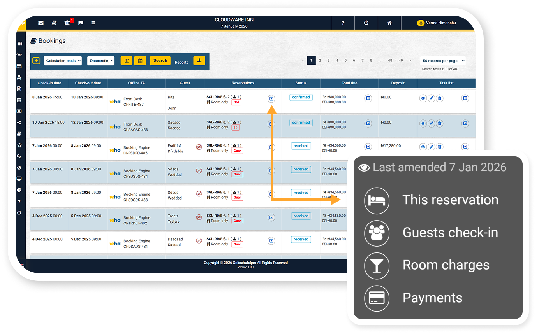View booking CI-RITE-487 with eye icon
The image size is (546, 333).
(x=423, y=98)
